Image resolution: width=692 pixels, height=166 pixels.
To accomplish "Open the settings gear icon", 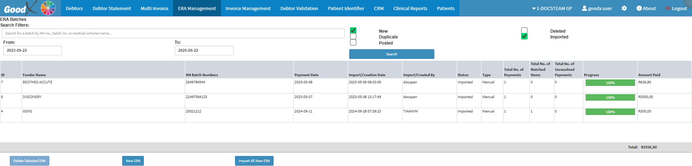I will (624, 8).
